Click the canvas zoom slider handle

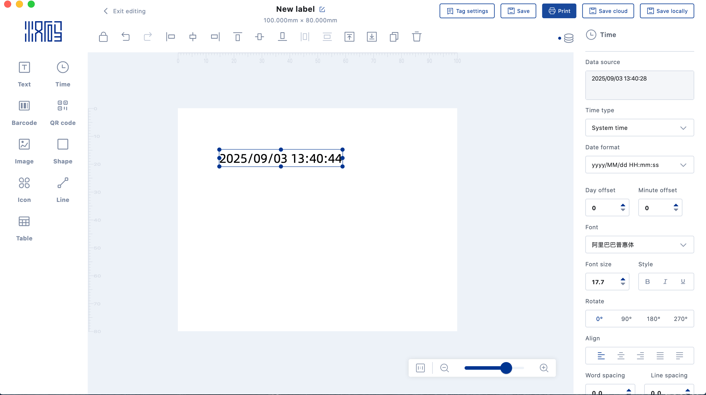coord(506,368)
